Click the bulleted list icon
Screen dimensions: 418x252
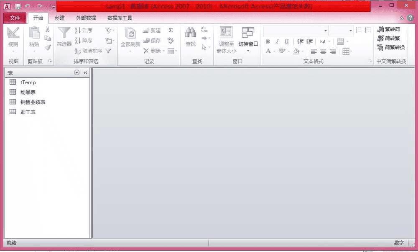tap(359, 30)
